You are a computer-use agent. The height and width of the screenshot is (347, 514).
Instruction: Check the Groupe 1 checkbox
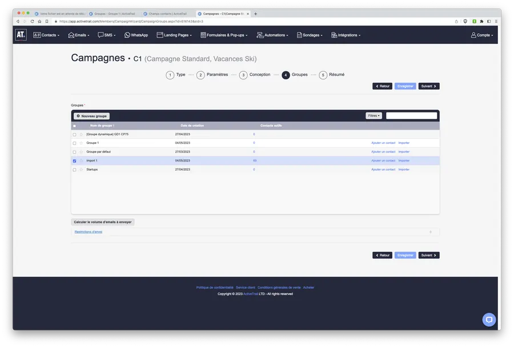(74, 143)
